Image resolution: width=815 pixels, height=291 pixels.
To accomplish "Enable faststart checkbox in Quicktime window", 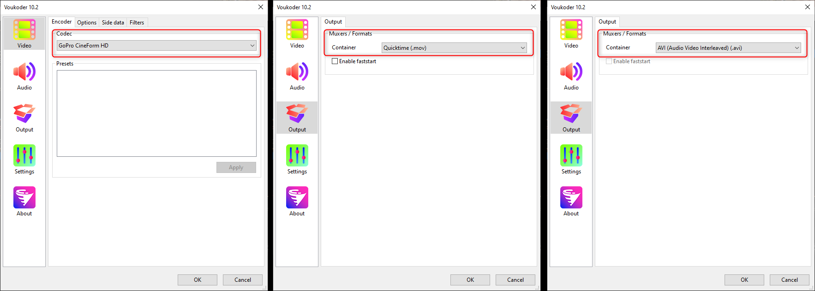I will point(335,61).
